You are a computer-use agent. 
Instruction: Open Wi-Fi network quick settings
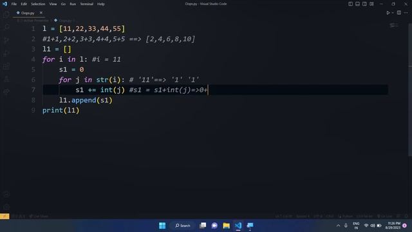click(366, 226)
